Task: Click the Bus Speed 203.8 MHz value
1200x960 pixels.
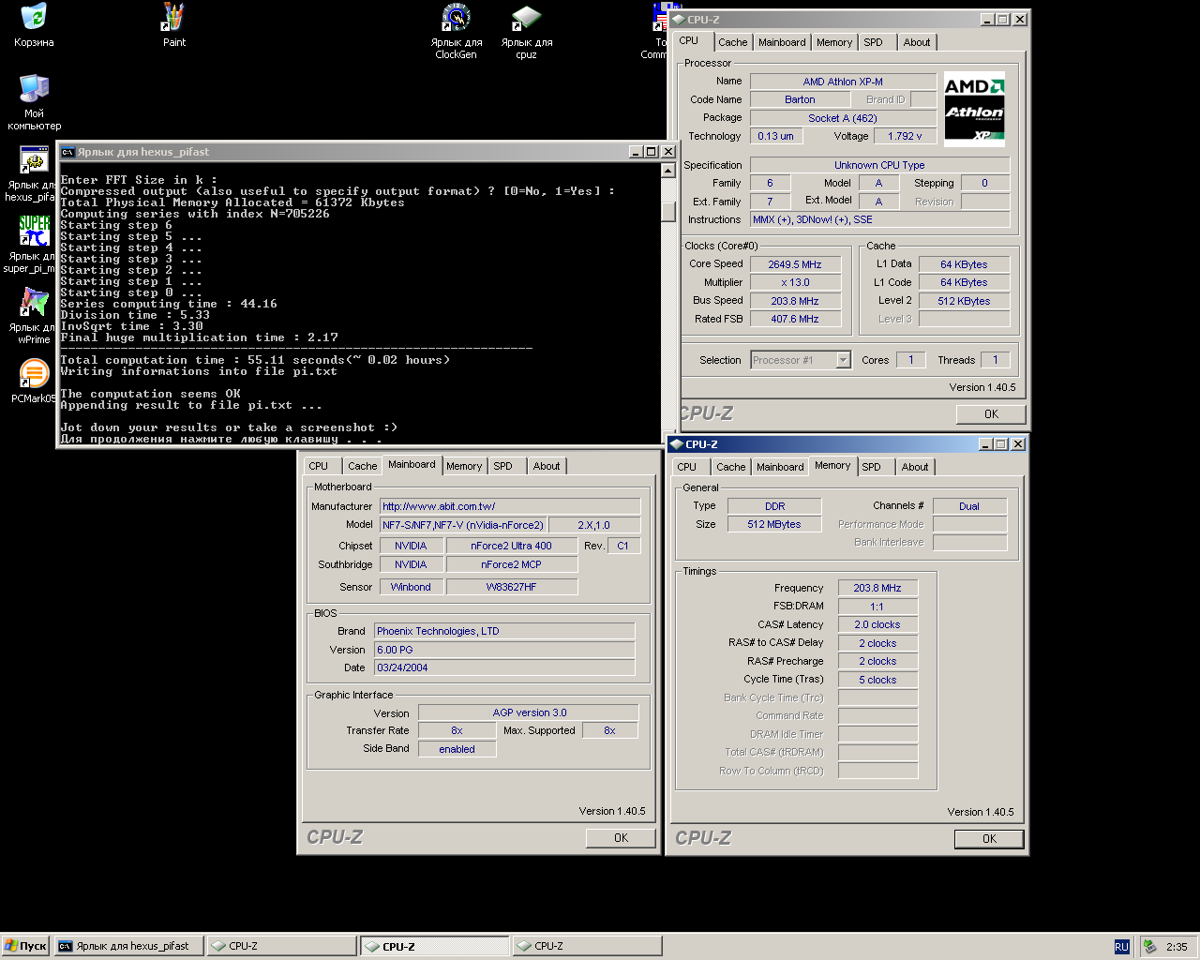Action: click(795, 301)
